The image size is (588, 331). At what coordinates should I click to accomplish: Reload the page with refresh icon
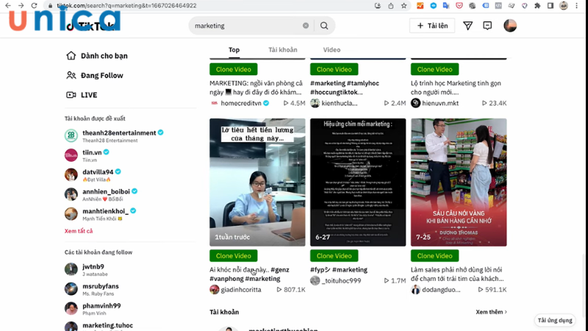click(34, 6)
